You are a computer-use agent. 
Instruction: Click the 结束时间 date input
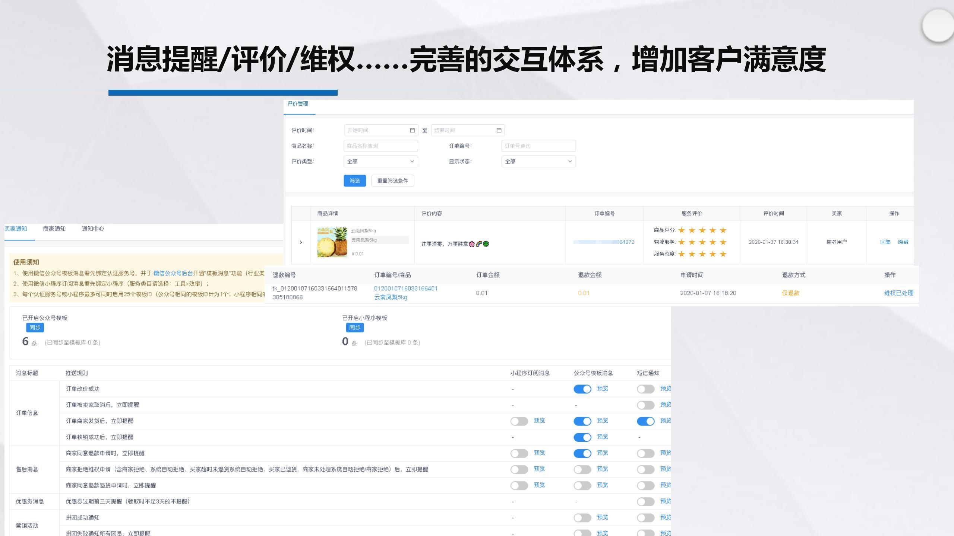coord(468,130)
